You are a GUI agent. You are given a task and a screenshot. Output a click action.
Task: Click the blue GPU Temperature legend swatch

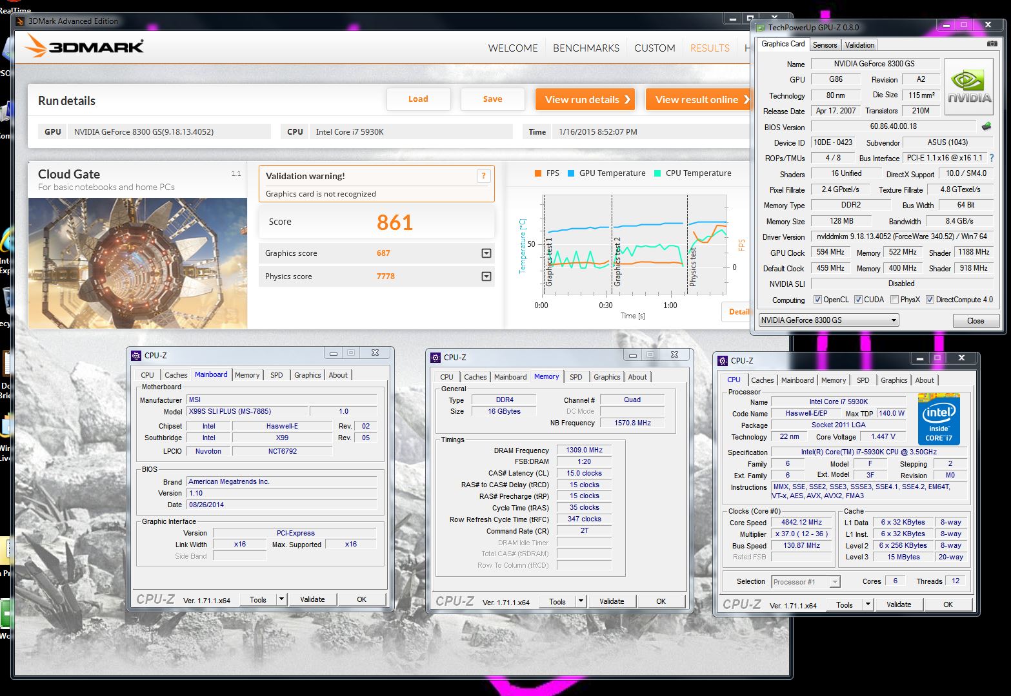[571, 173]
